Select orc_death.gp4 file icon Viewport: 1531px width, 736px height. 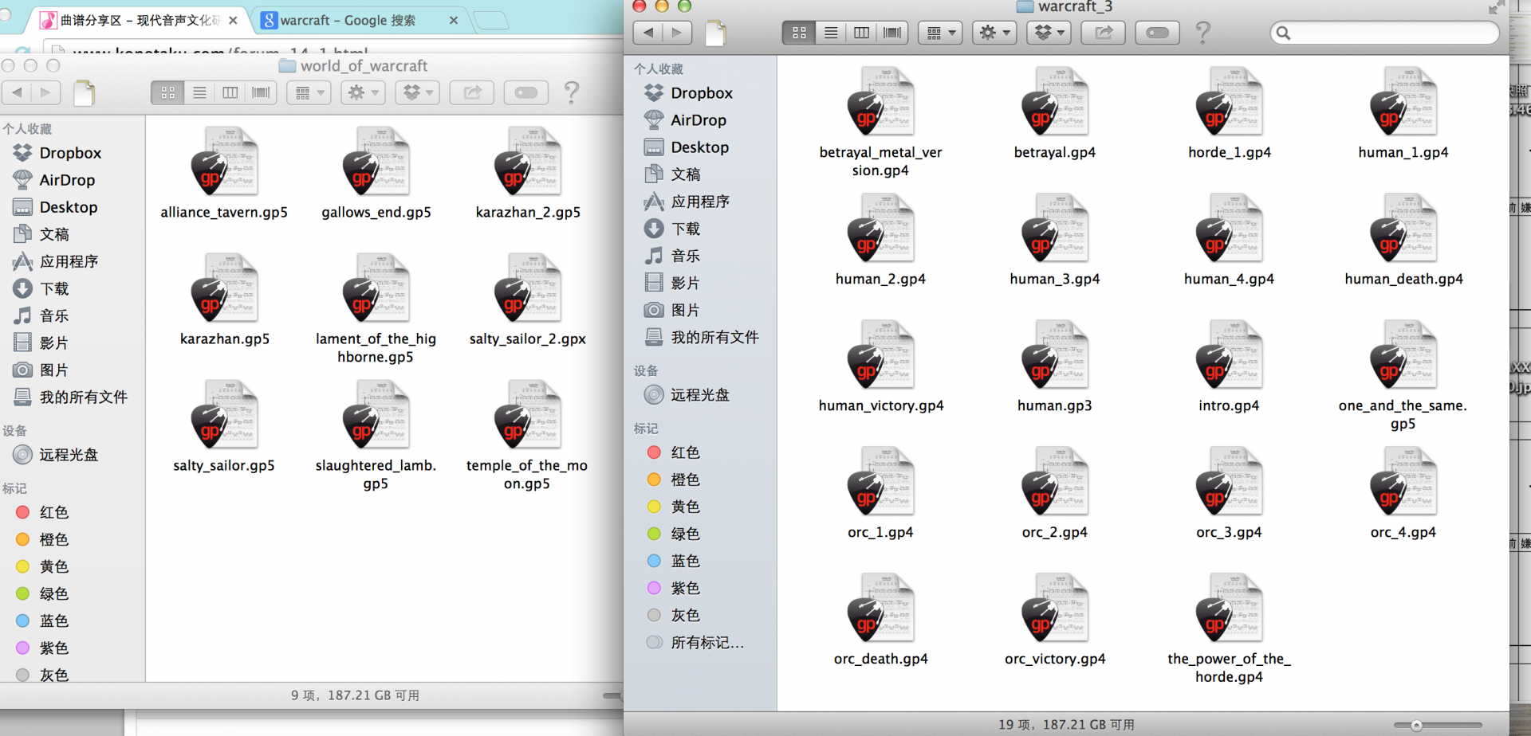pyautogui.click(x=880, y=609)
